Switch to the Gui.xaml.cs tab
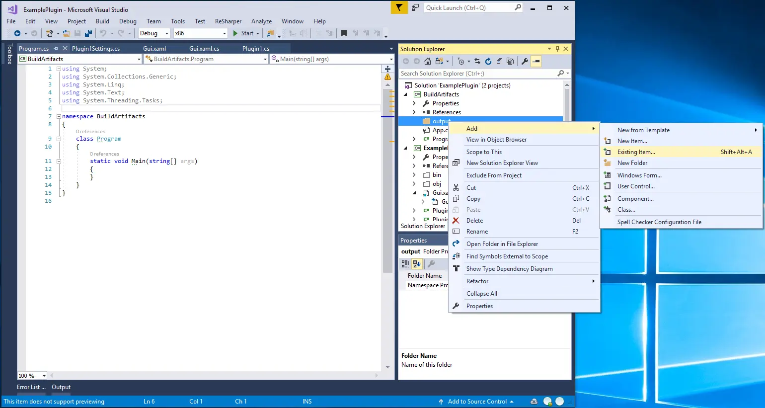This screenshot has height=408, width=765. coord(204,48)
